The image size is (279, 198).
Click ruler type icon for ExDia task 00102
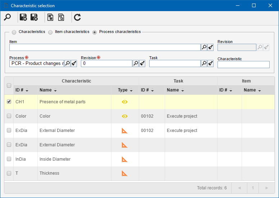[124, 131]
